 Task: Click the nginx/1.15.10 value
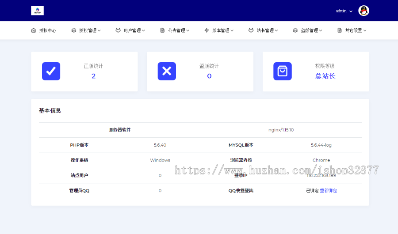[281, 130]
